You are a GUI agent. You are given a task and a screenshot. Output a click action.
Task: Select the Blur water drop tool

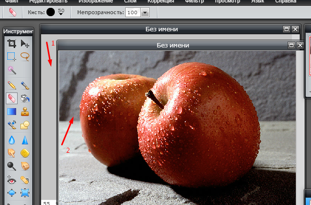[12, 140]
